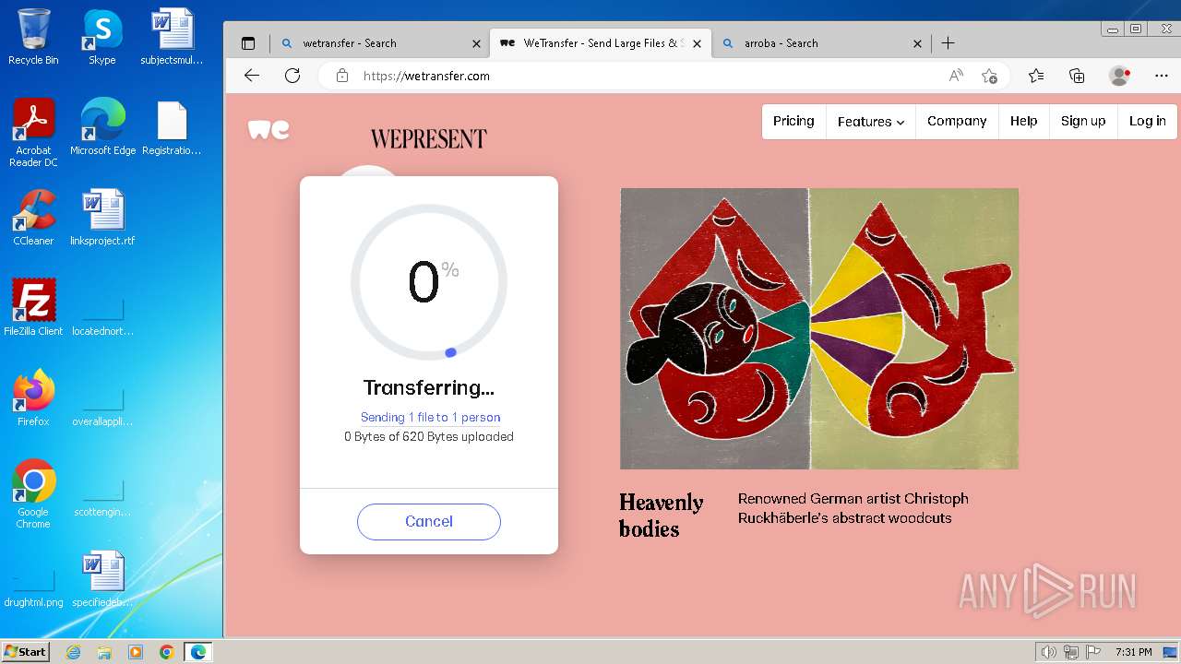Screen dimensions: 1181x664
Task: Open the specifiedeb Word document
Action: pos(102,579)
